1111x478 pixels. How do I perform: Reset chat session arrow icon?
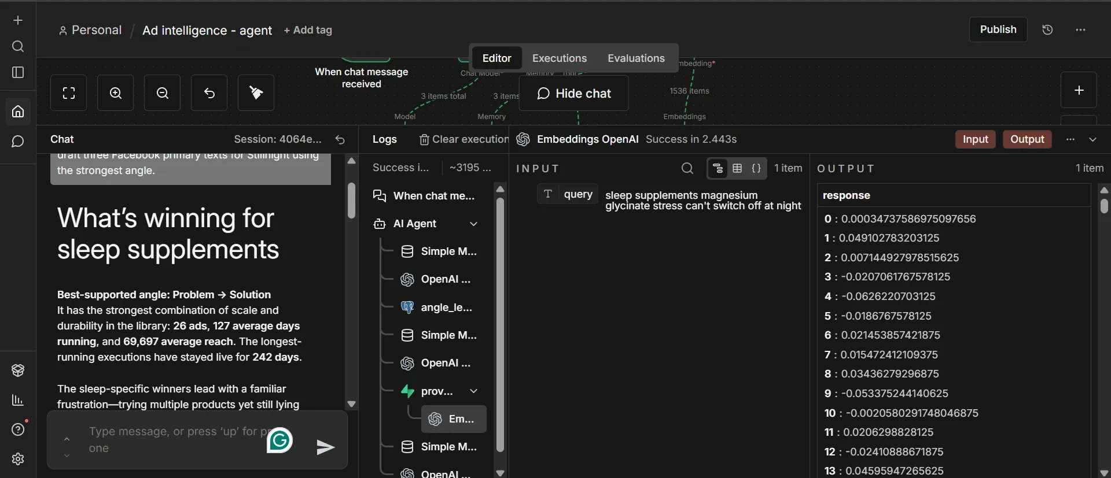340,139
